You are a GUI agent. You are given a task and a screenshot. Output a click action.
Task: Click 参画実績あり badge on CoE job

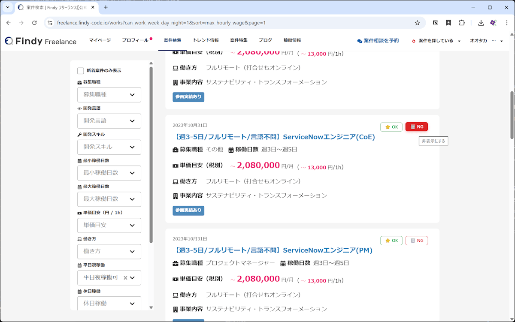188,211
